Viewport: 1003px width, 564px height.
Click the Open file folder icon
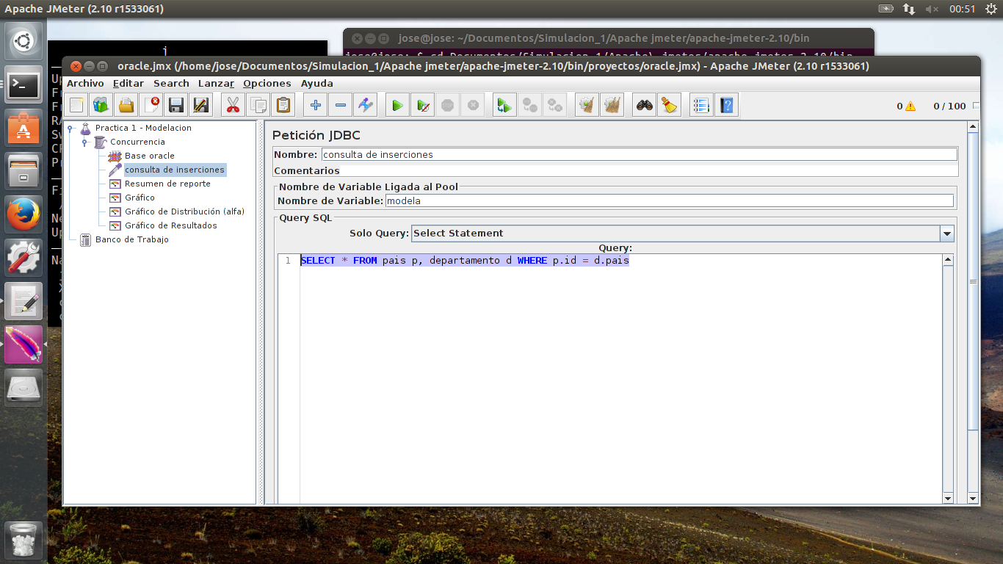126,105
